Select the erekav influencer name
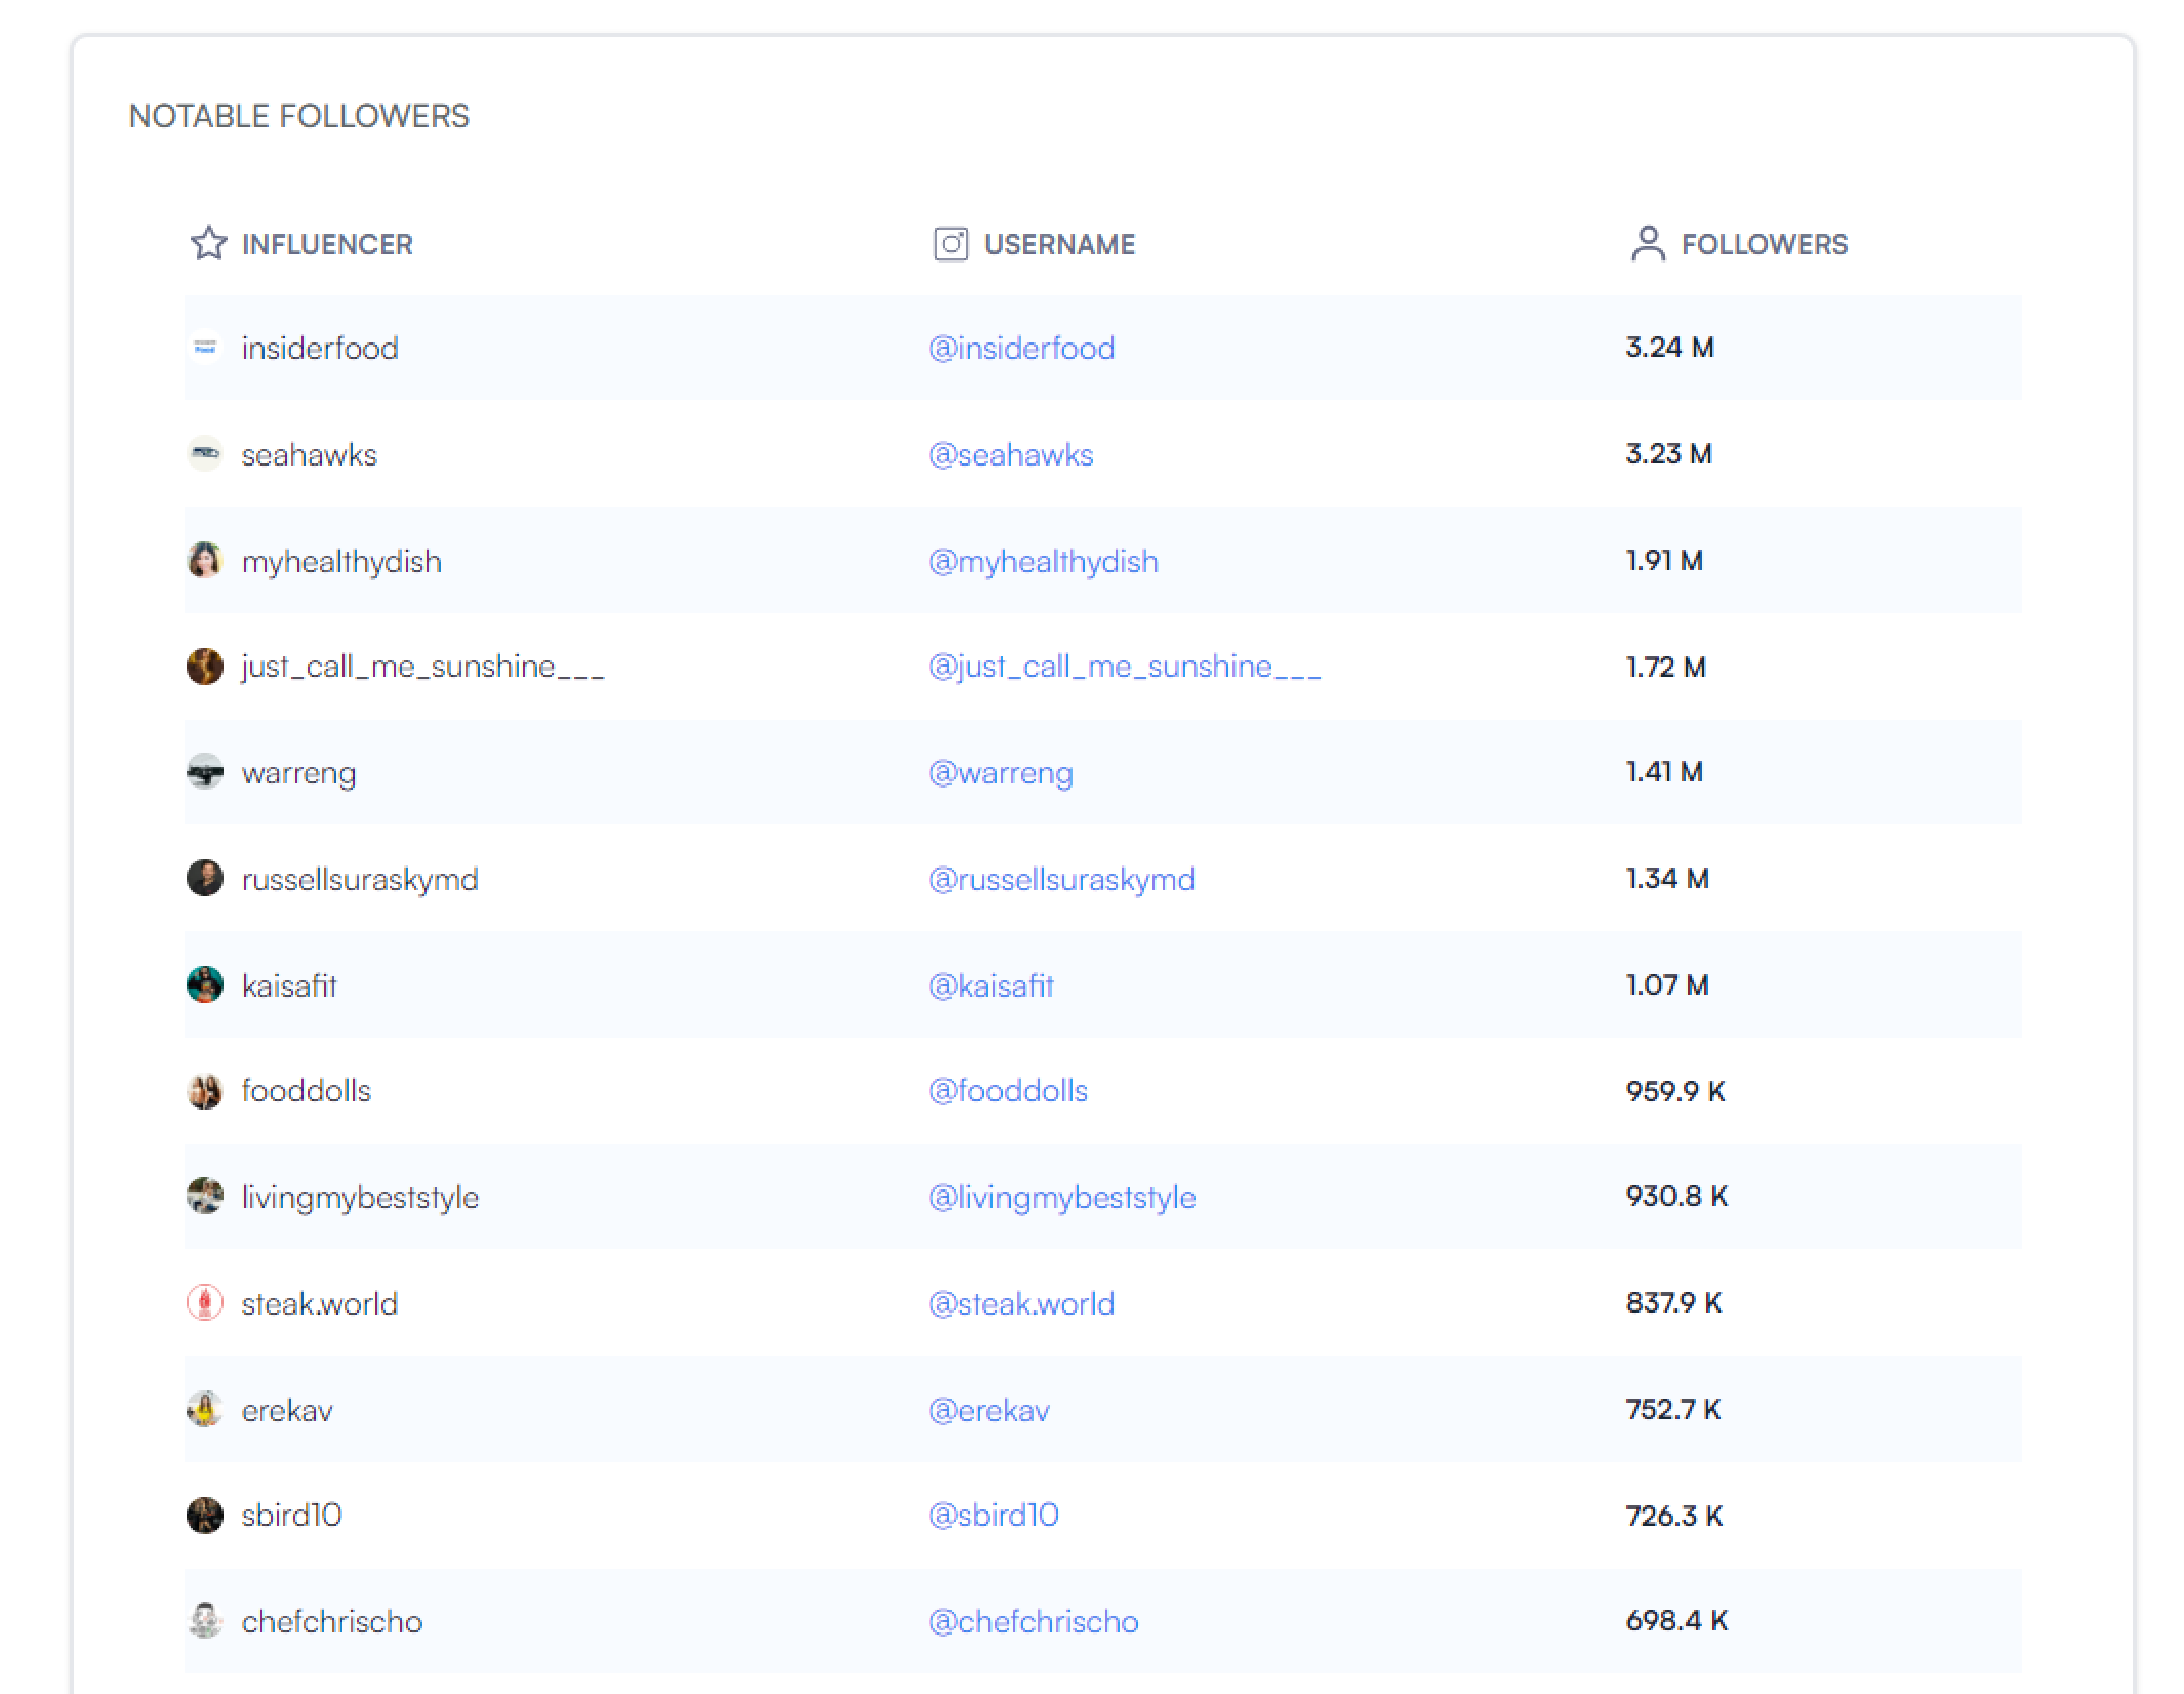 pyautogui.click(x=287, y=1410)
